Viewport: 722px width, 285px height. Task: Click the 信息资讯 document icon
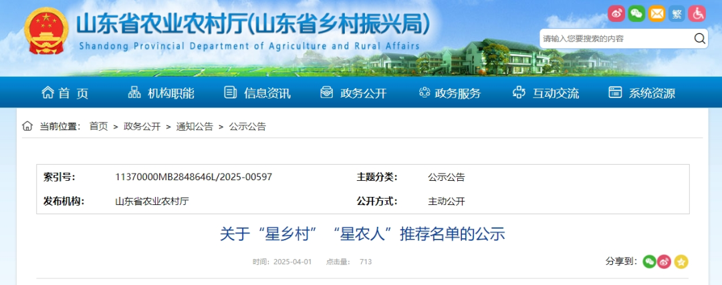230,92
